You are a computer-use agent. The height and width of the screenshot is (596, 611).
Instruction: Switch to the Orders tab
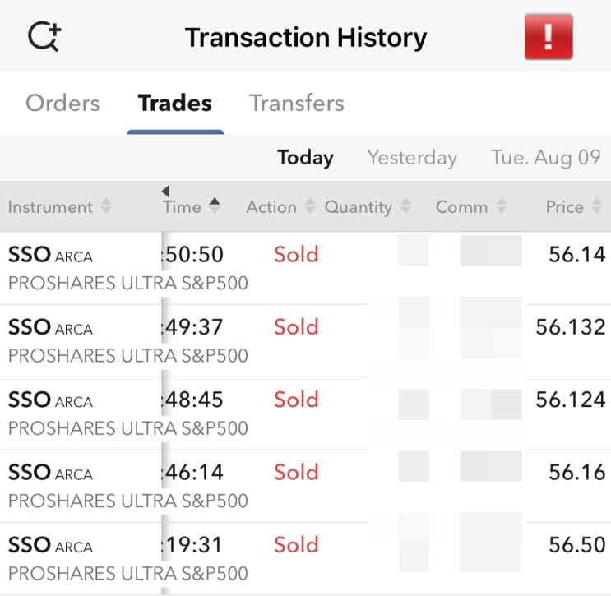point(62,103)
